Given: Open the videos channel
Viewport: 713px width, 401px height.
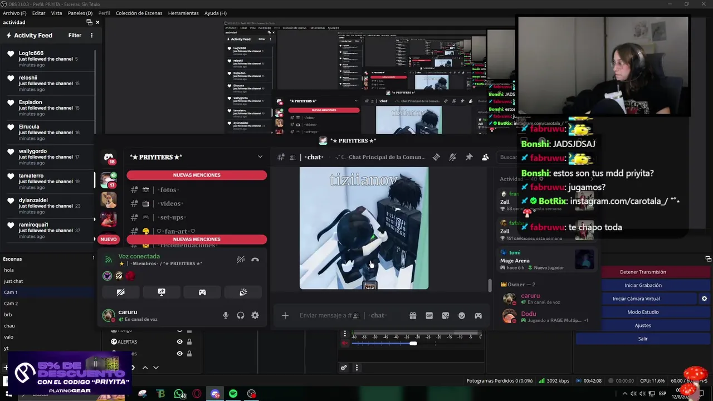Looking at the screenshot, I should 169,204.
